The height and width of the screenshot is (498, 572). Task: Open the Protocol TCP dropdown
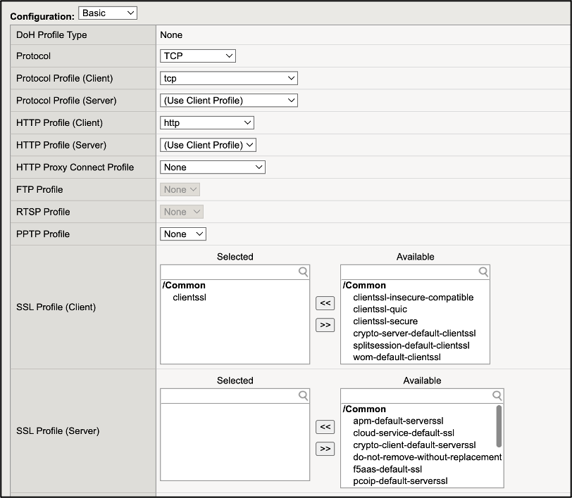[x=197, y=56]
